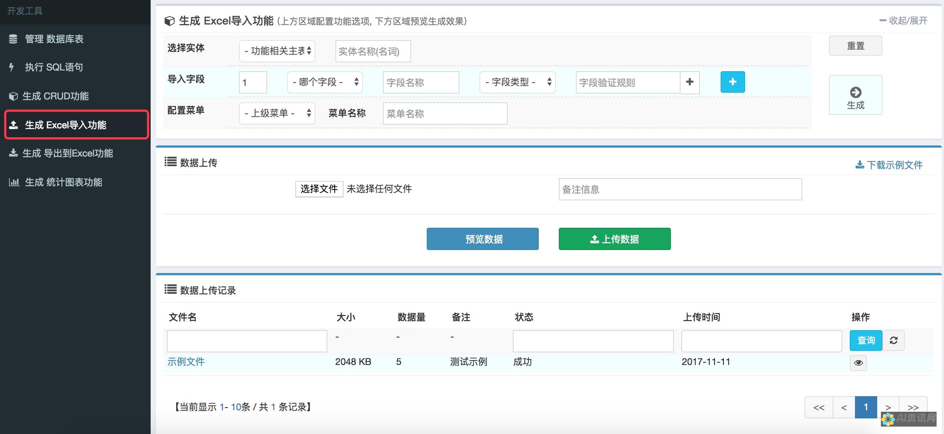944x434 pixels.
Task: Open the 哪个字段 dropdown
Action: coord(325,82)
